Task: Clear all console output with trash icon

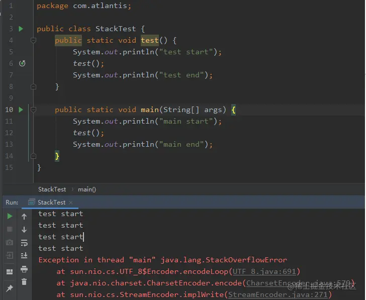Action: coord(24,282)
